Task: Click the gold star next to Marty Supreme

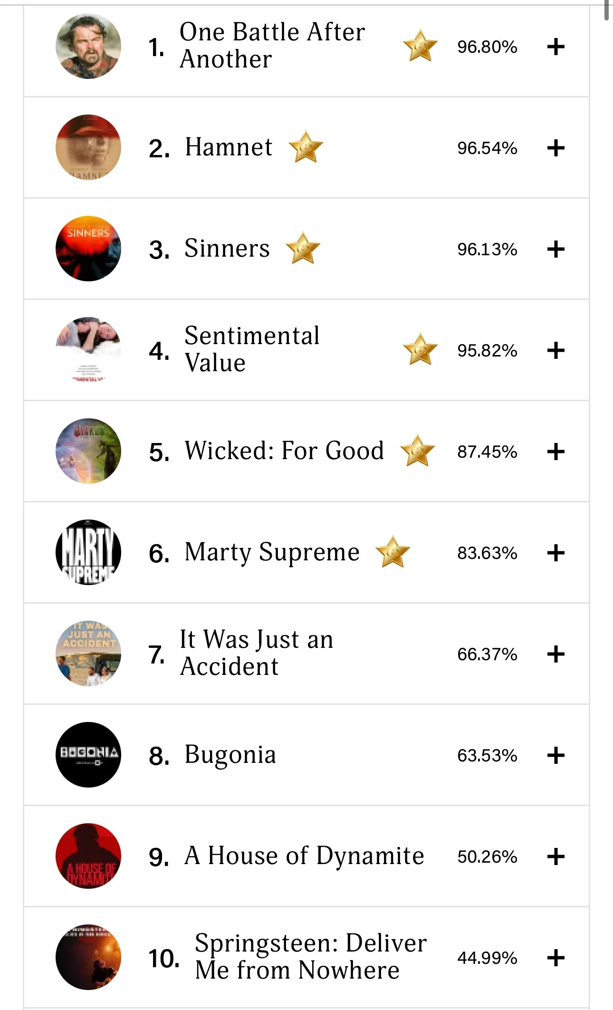Action: pyautogui.click(x=393, y=552)
